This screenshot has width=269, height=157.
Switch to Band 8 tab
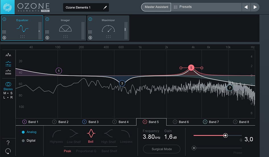(x=242, y=122)
